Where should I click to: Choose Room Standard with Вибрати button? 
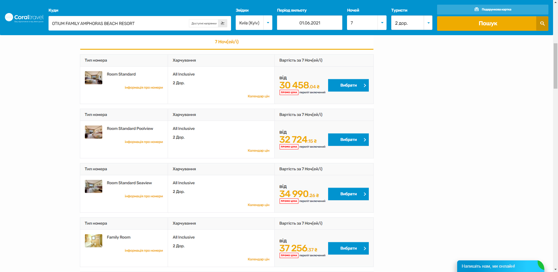coord(348,85)
